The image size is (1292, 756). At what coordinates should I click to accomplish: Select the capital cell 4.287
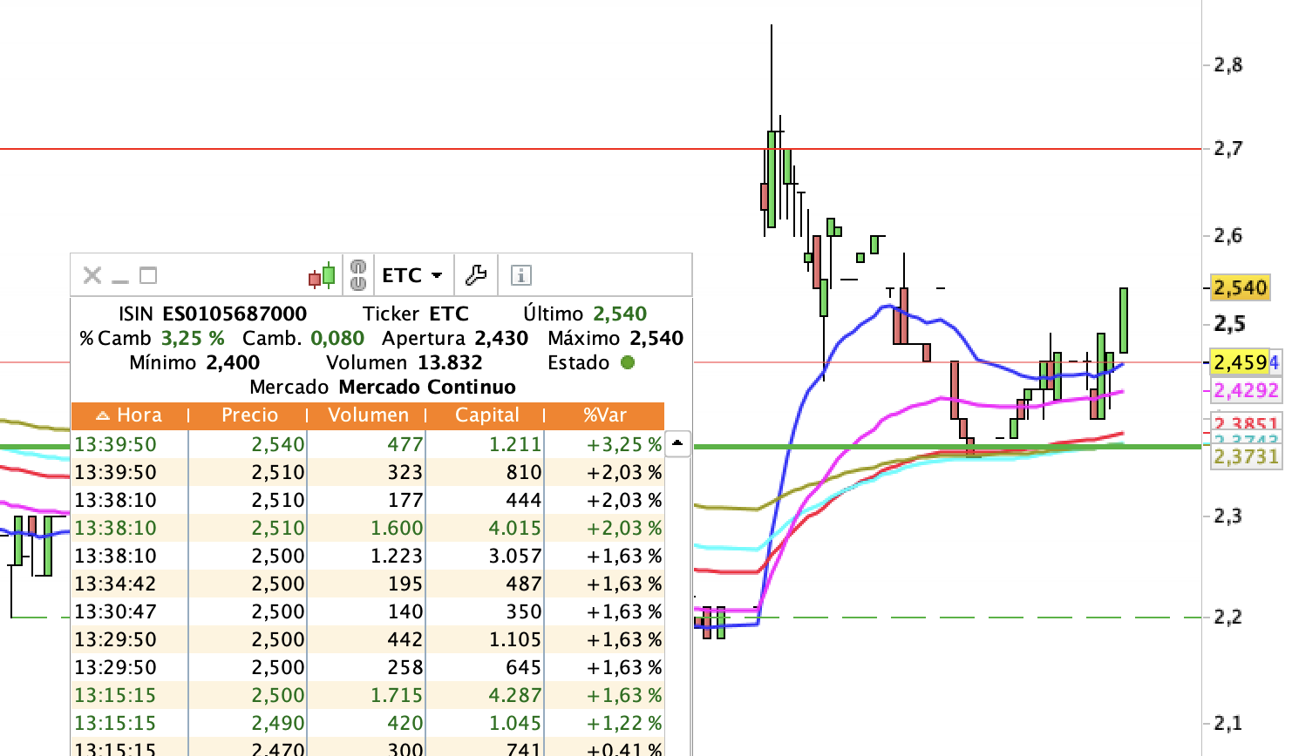click(515, 695)
